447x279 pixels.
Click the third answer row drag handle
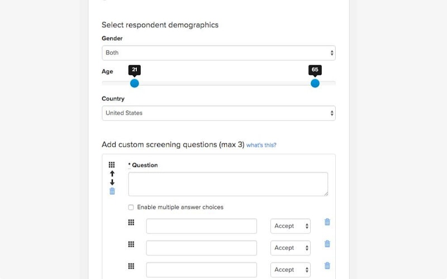[131, 266]
